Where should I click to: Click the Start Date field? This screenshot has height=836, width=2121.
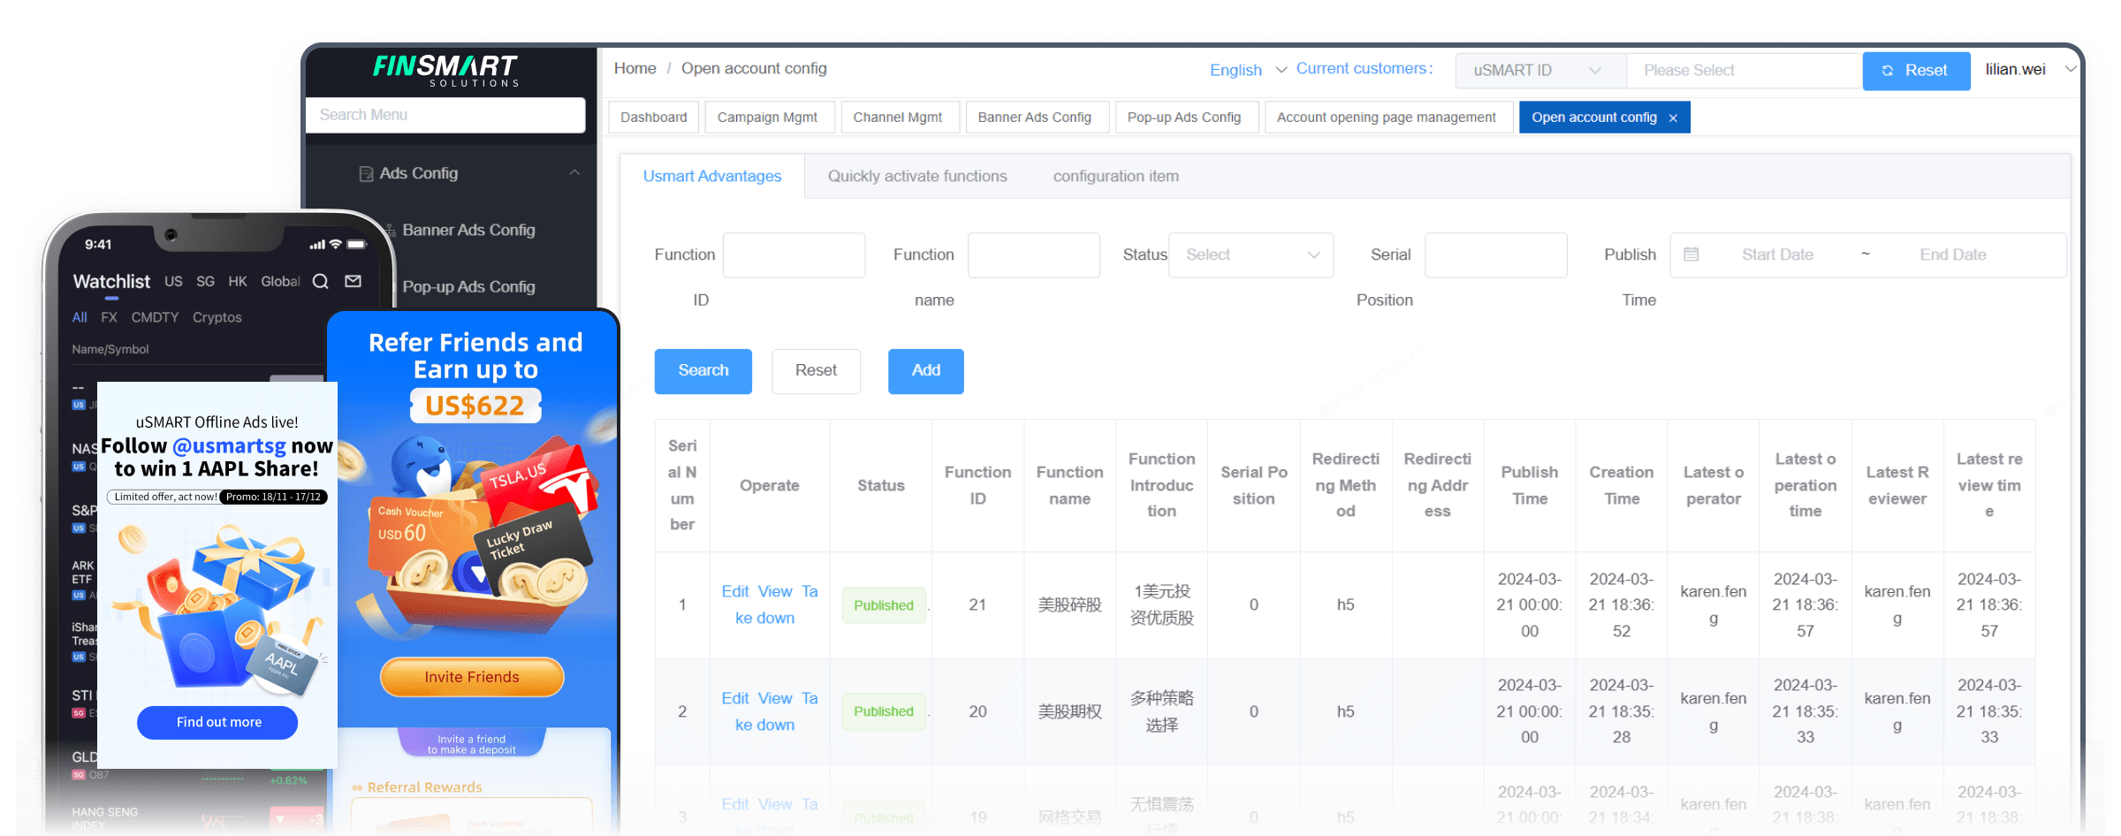coord(1777,255)
